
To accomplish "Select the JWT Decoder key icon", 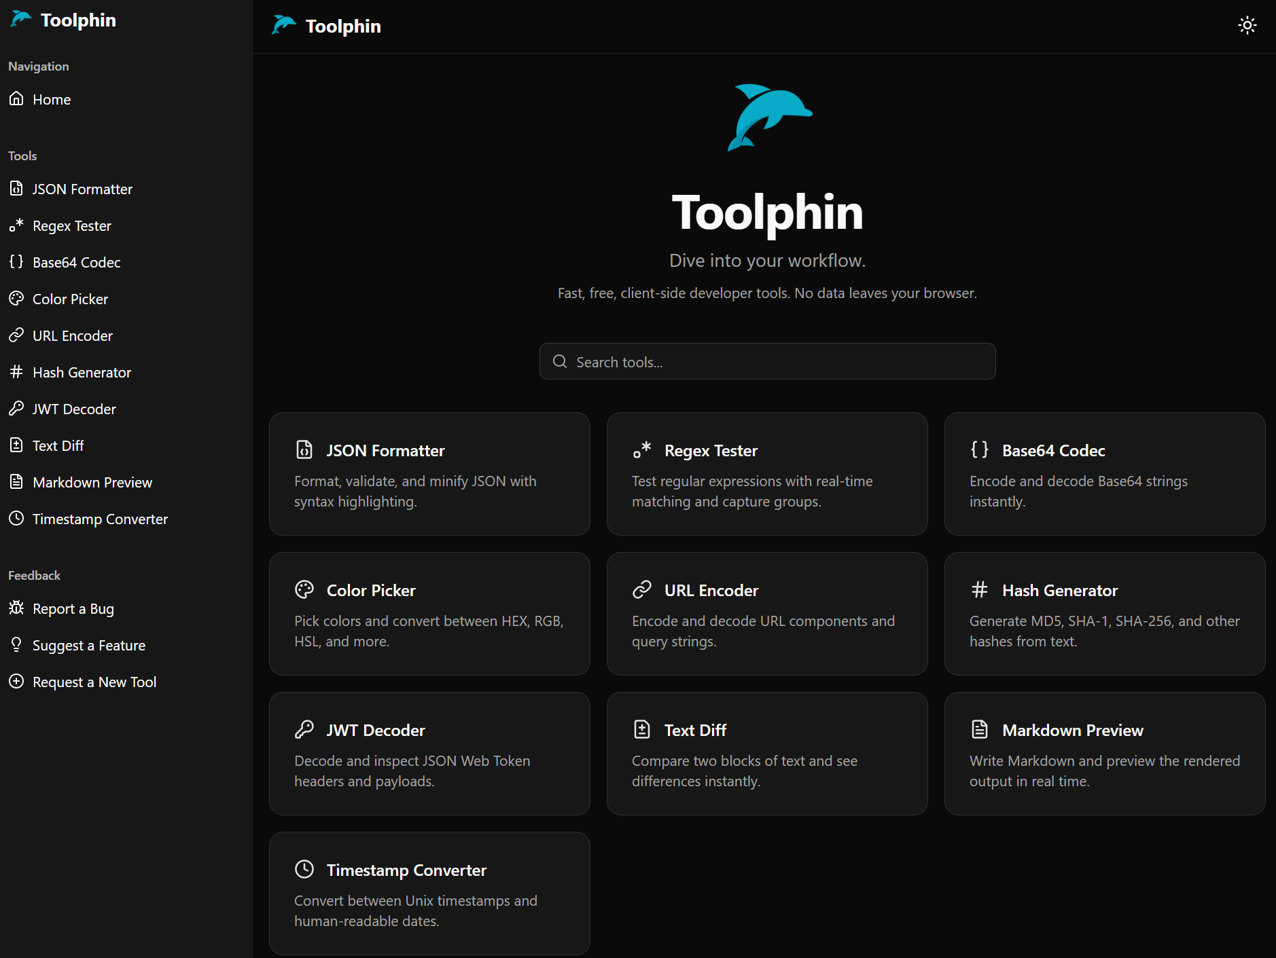I will pyautogui.click(x=17, y=409).
